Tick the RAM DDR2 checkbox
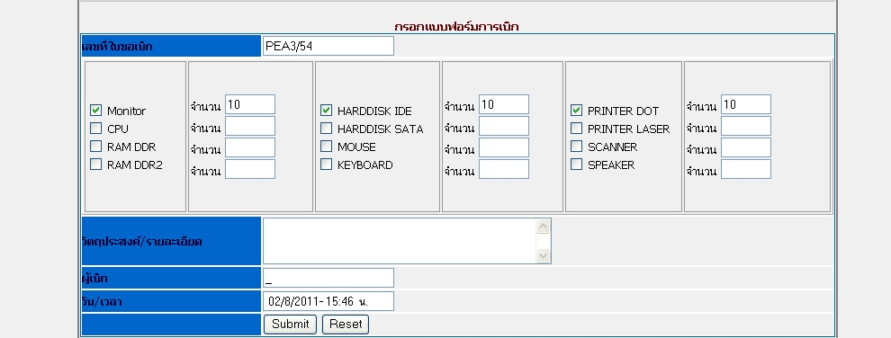The image size is (891, 338). point(96,165)
